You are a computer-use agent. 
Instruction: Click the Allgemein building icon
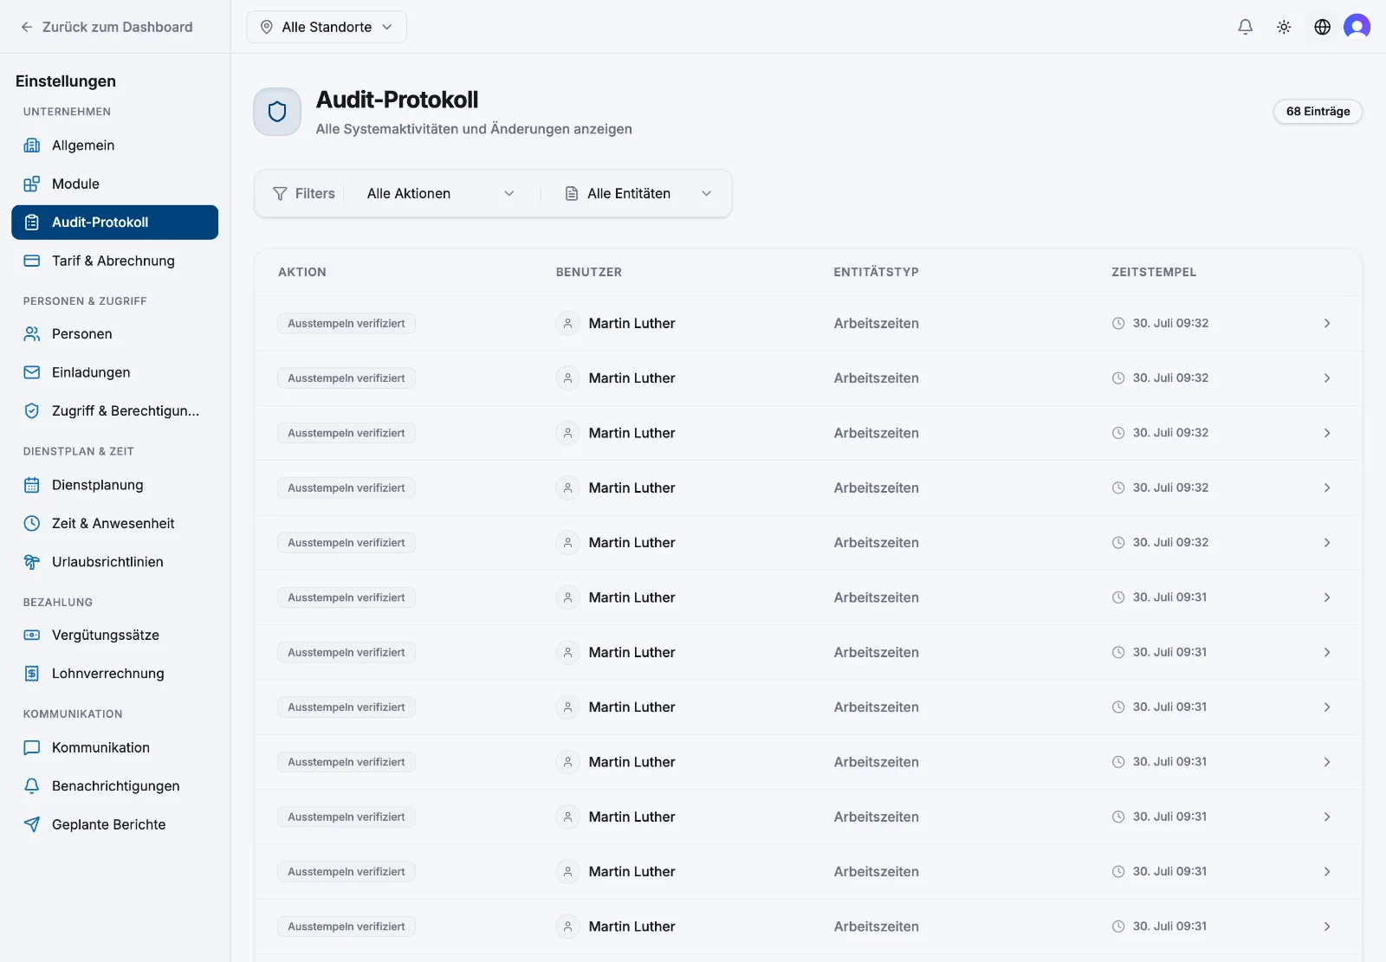tap(32, 145)
